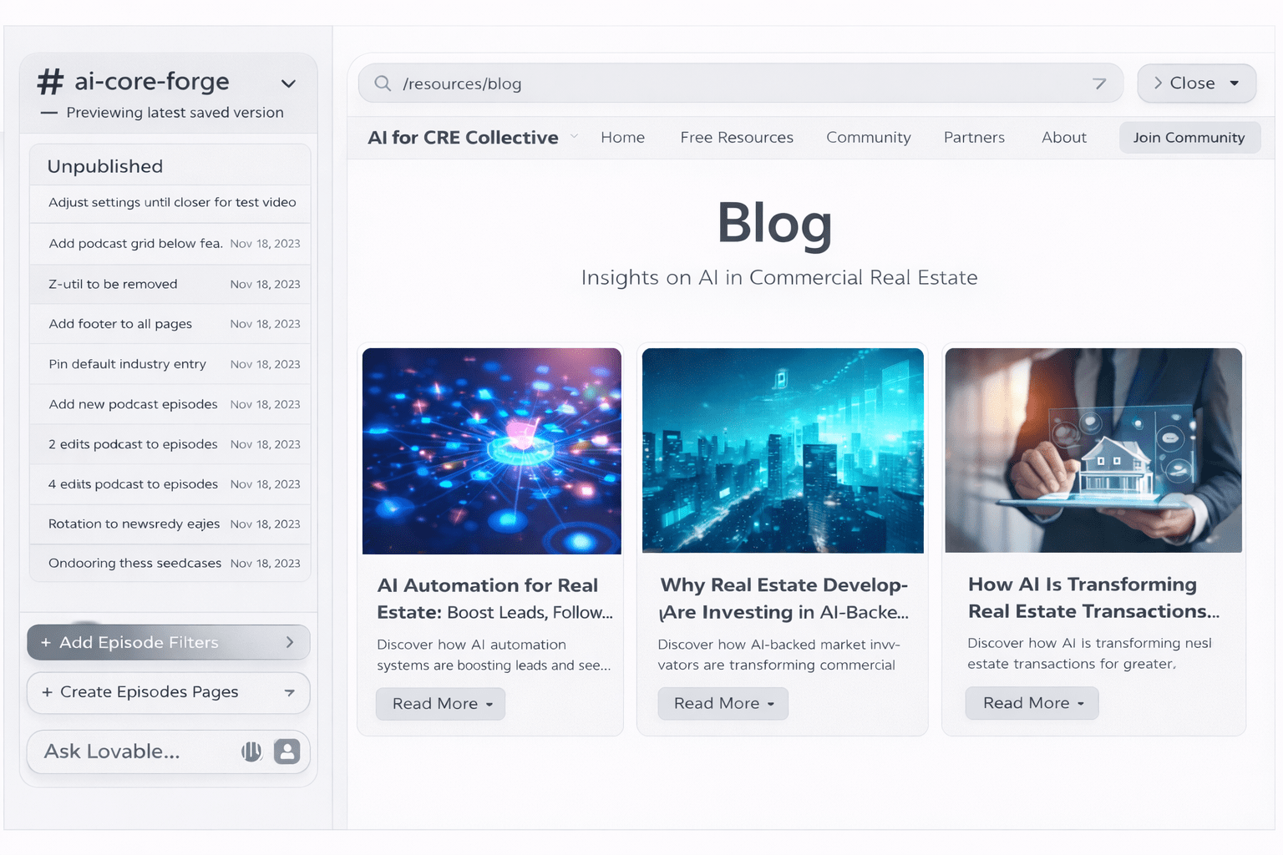Viewport: 1283px width, 855px height.
Task: Click the search magnifier in the URL bar
Action: tap(382, 83)
